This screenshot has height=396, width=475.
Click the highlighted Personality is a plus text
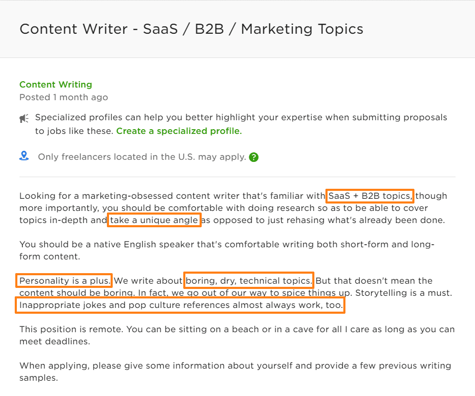point(64,281)
